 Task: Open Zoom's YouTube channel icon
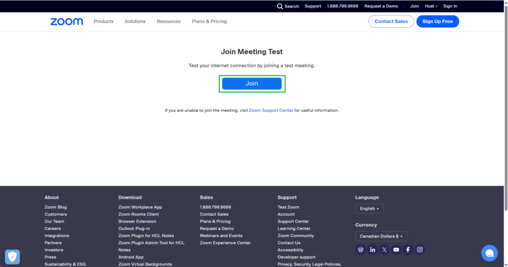pyautogui.click(x=396, y=250)
